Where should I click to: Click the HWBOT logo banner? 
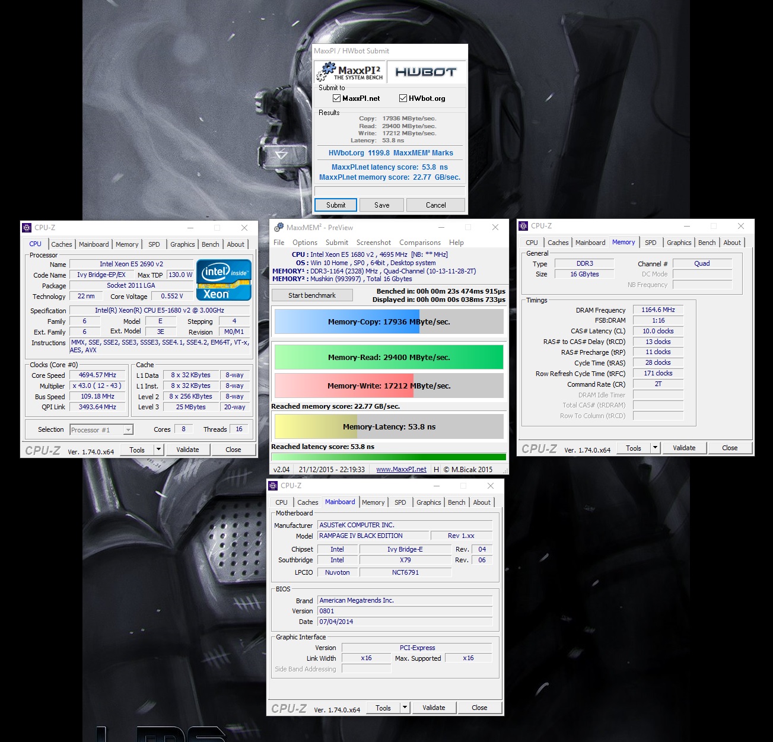pos(426,72)
